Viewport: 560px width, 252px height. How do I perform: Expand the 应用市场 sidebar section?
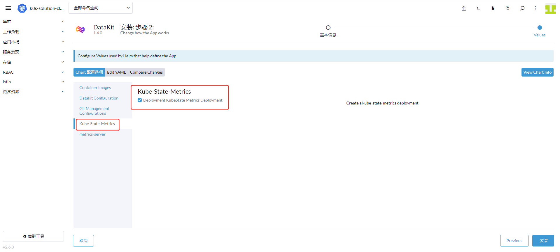click(33, 42)
